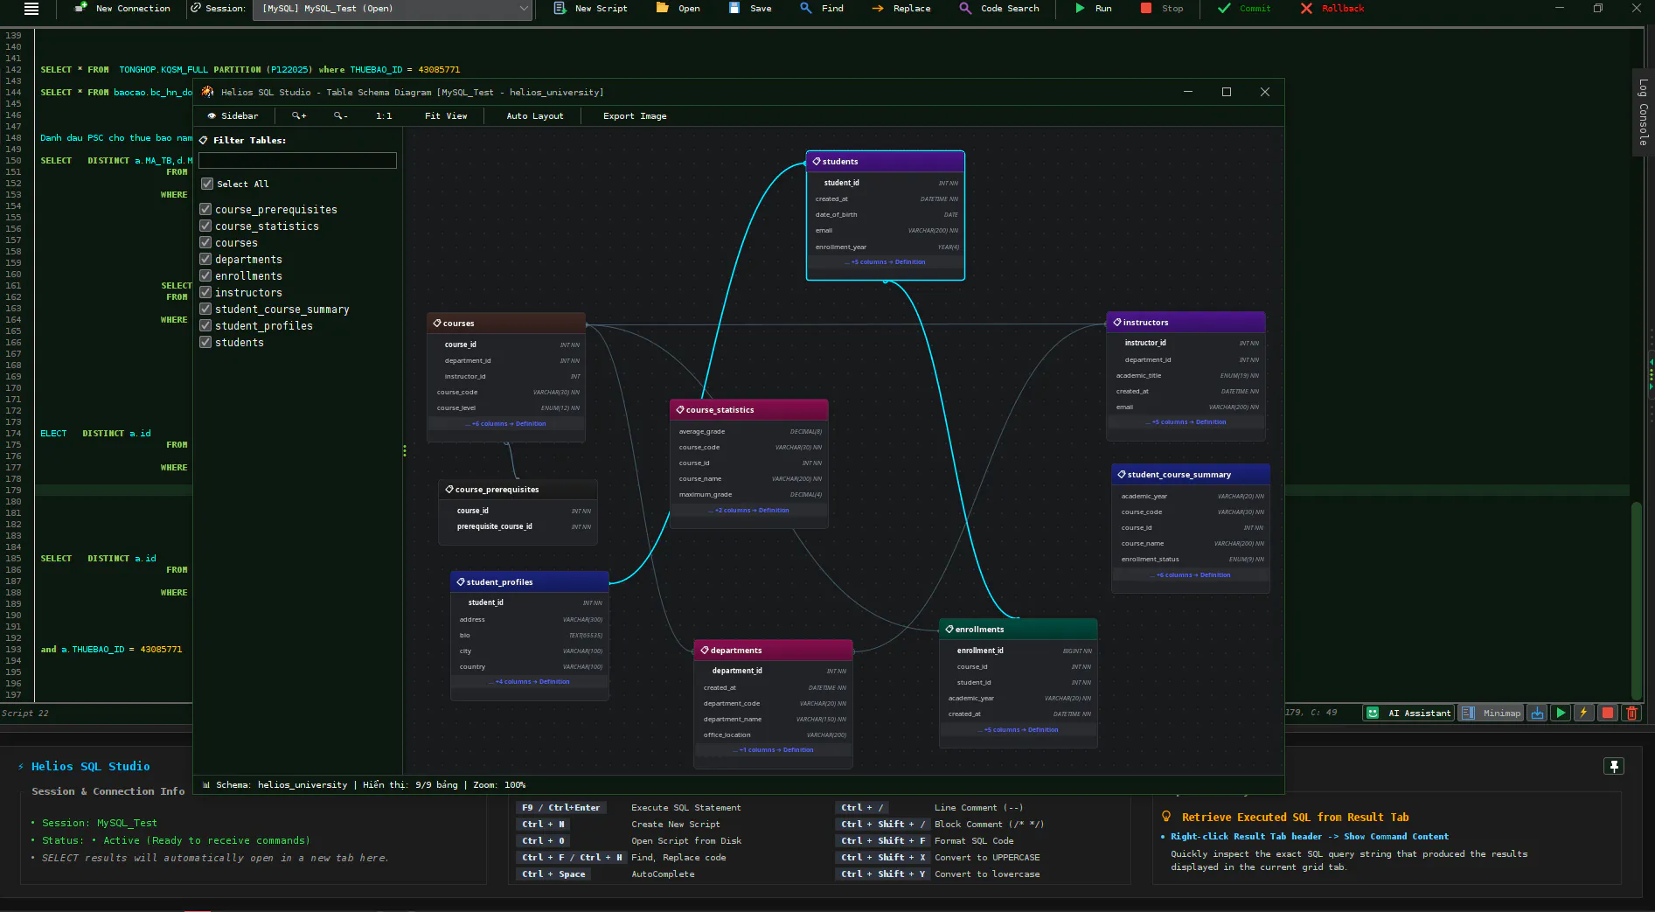
Task: Click the Run button in main toolbar
Action: [x=1093, y=9]
